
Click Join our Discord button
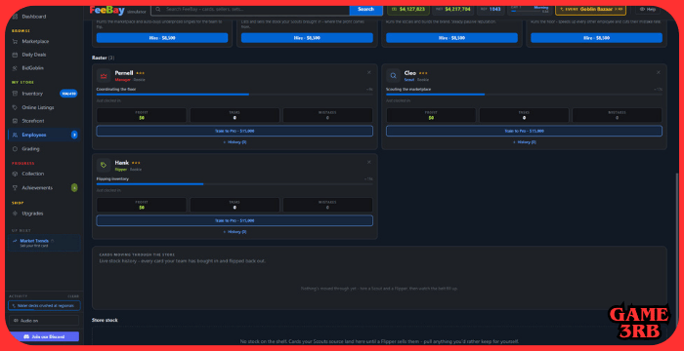44,336
